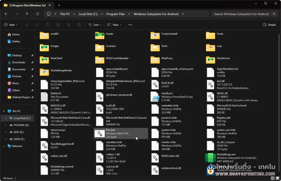This screenshot has width=281, height=181.
Task: Toggle the Details pane button
Action: (x=269, y=25)
